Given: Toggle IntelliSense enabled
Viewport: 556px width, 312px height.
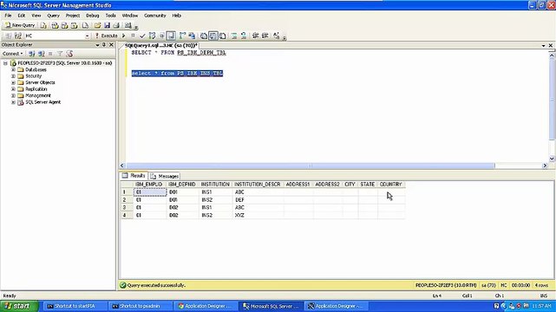Looking at the screenshot, I should click(x=171, y=36).
